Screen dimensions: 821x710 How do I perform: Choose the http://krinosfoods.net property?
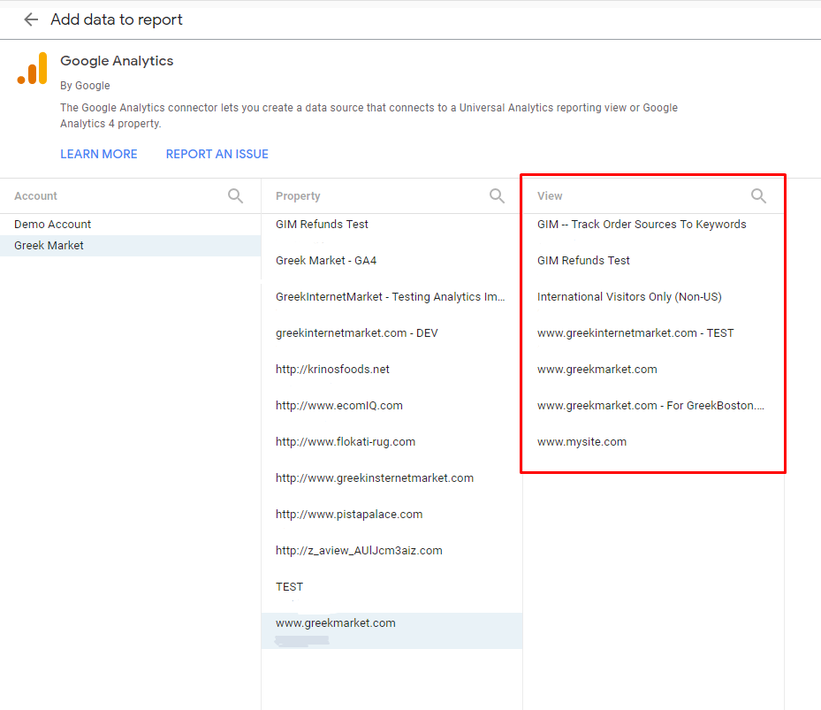point(332,370)
